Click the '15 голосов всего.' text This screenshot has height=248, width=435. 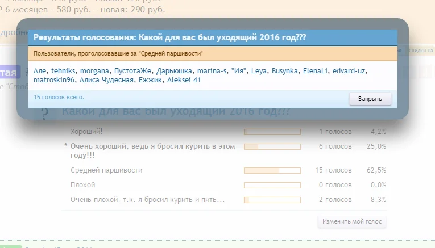59,98
